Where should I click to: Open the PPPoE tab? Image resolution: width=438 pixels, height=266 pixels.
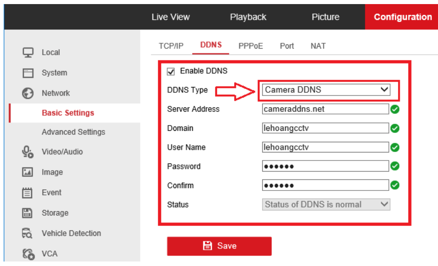[x=250, y=46]
